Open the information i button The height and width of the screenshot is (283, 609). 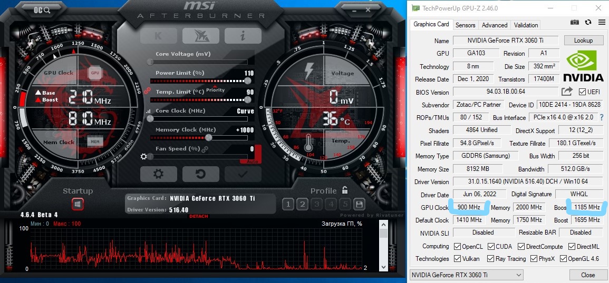point(243,36)
